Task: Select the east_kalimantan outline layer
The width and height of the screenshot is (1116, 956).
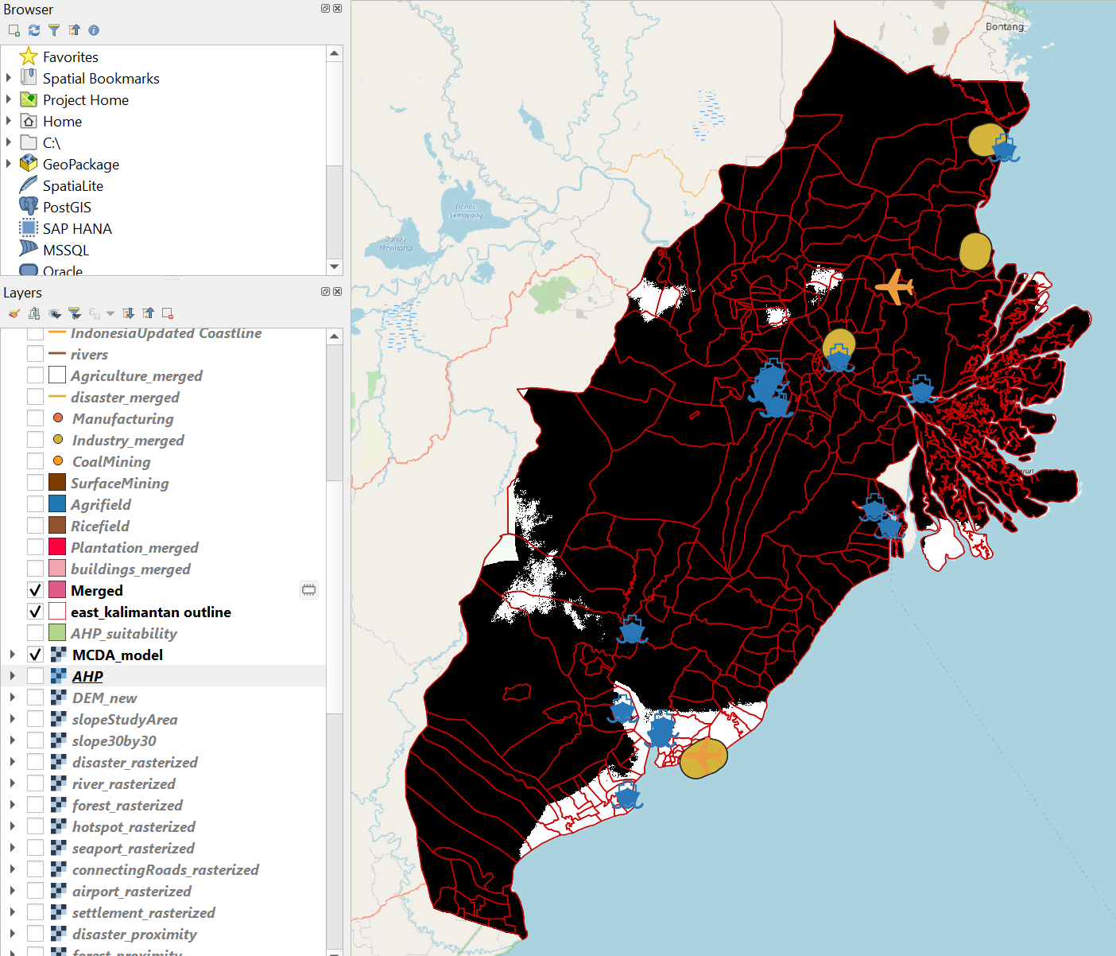Action: pyautogui.click(x=150, y=612)
